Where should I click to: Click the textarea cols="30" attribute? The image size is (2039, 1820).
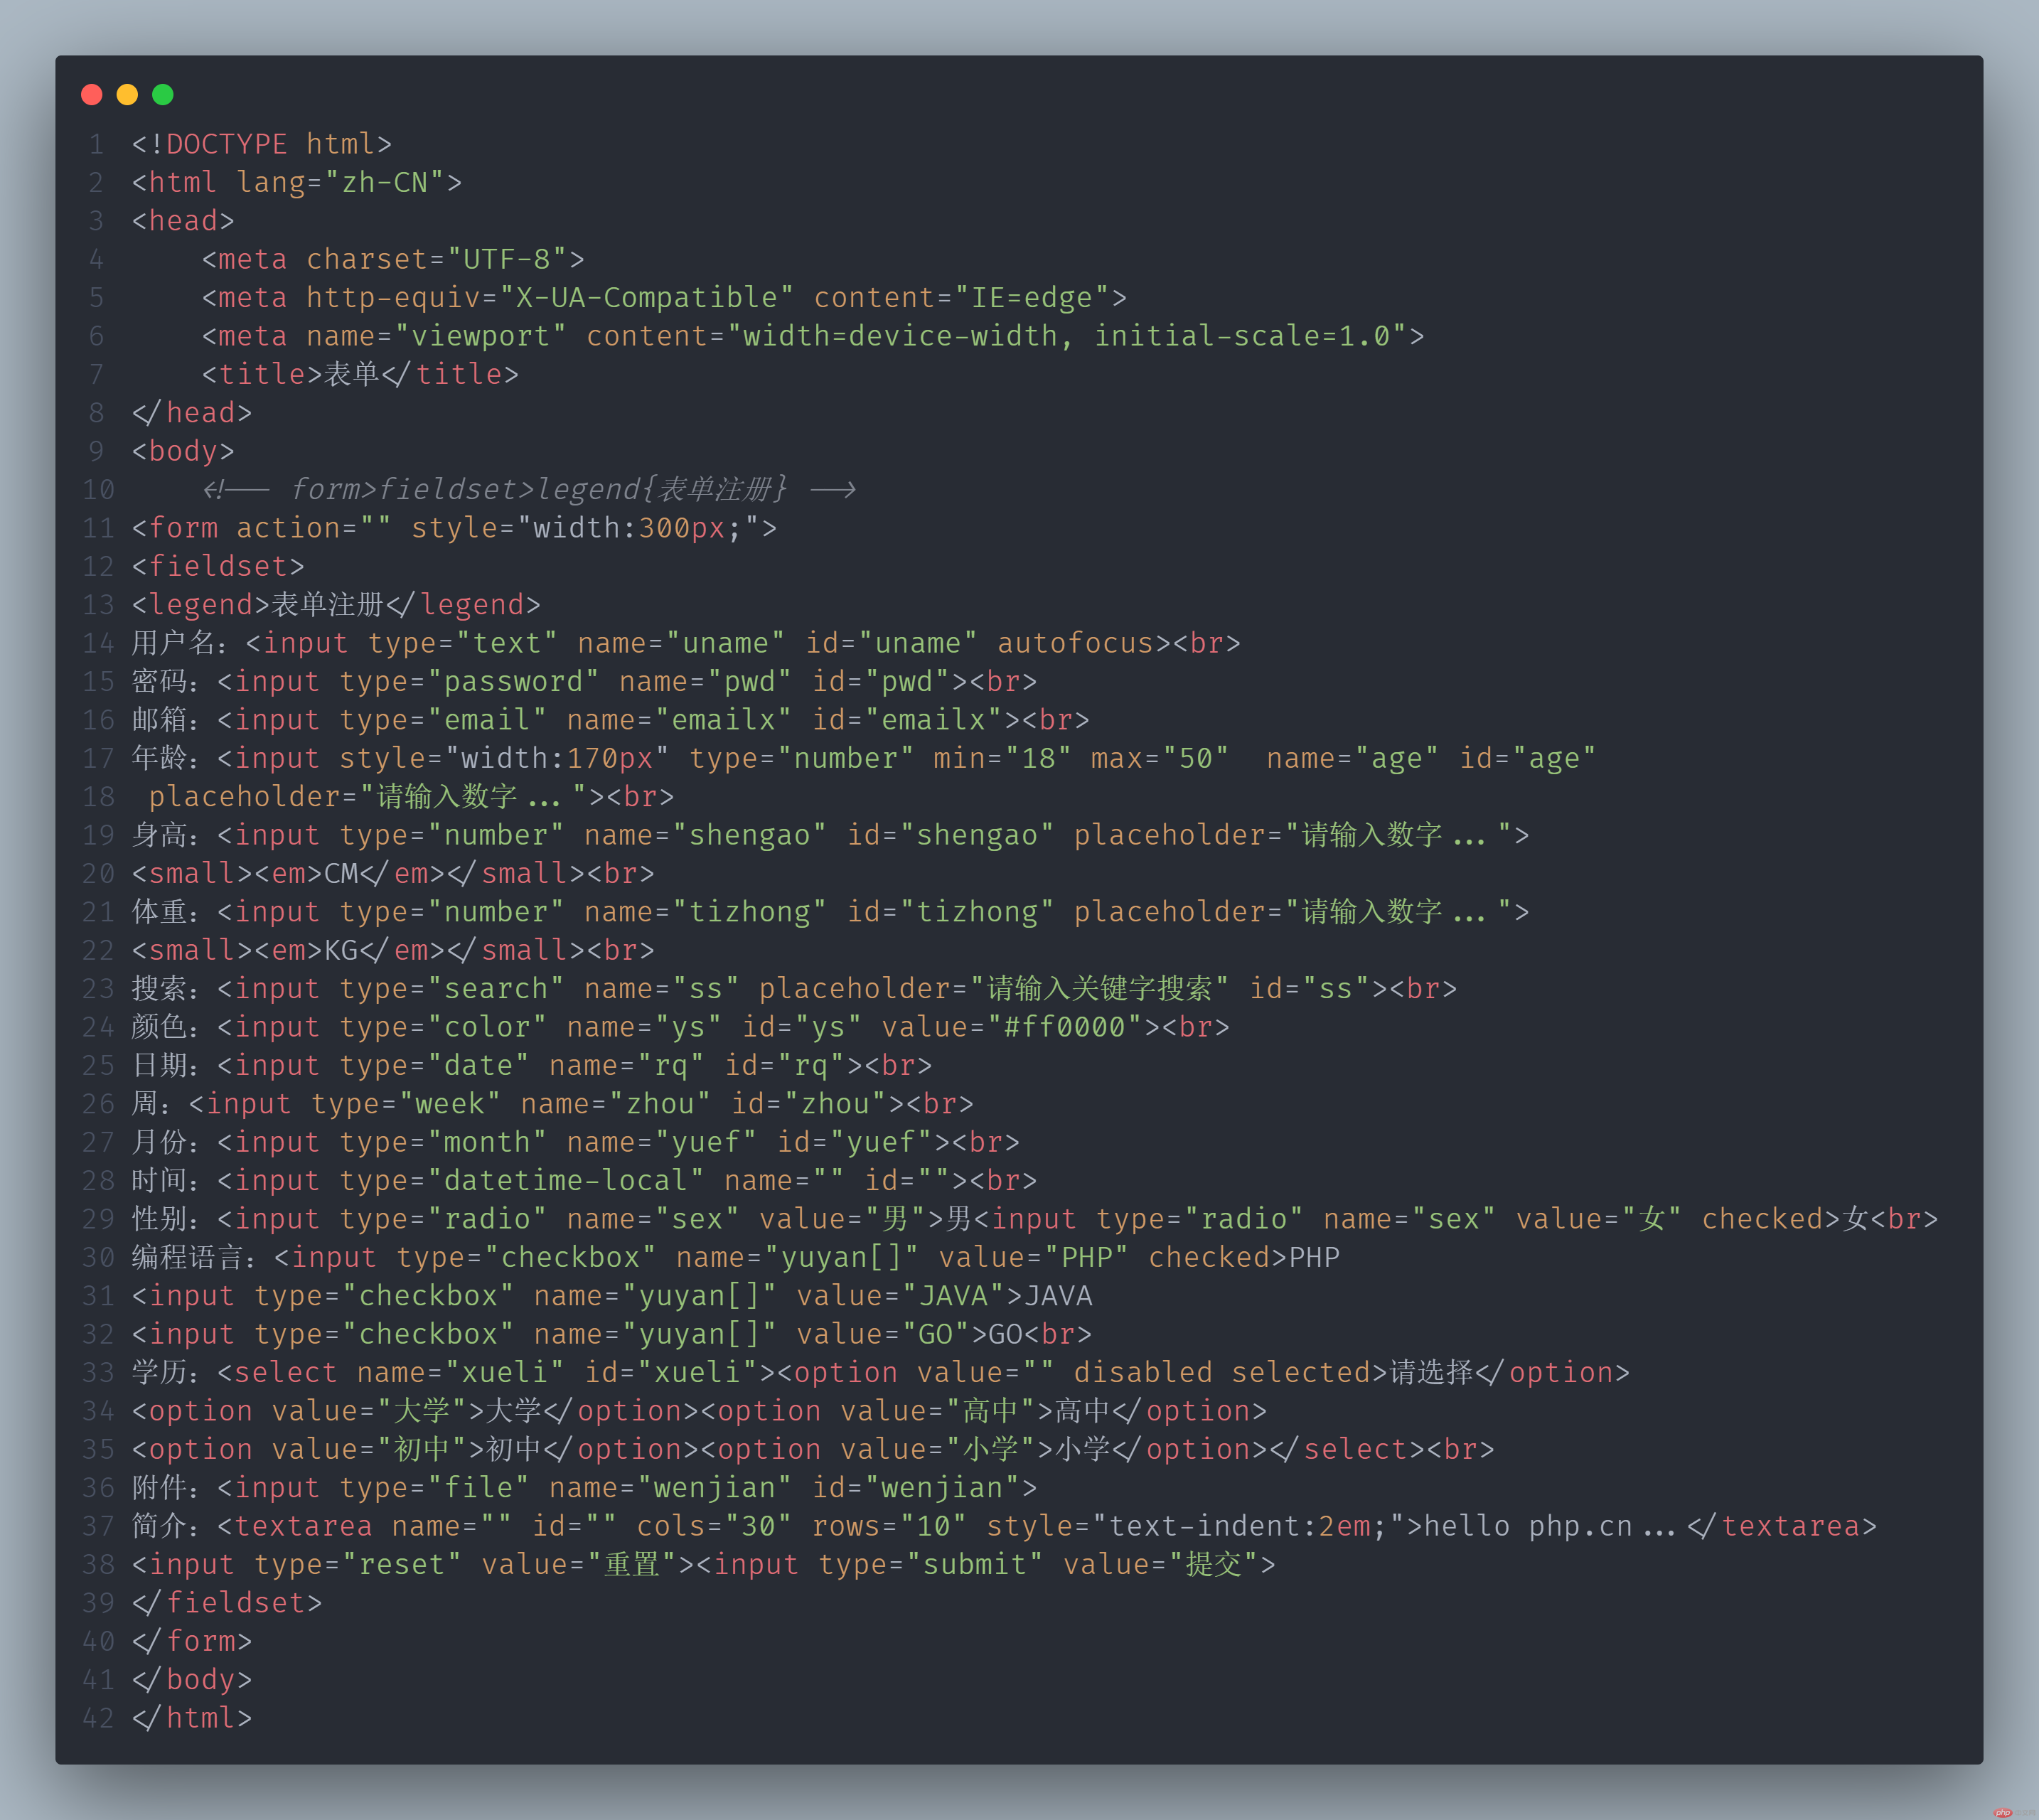tap(714, 1526)
